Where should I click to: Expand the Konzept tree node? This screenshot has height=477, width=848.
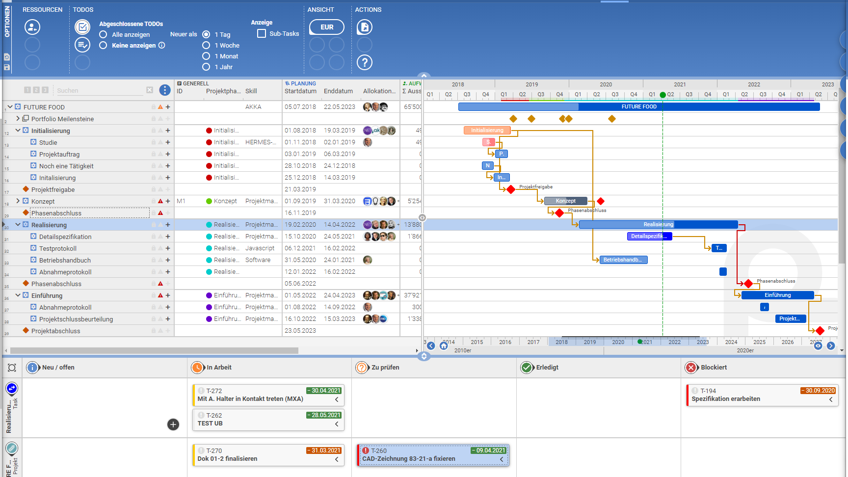[x=18, y=201]
